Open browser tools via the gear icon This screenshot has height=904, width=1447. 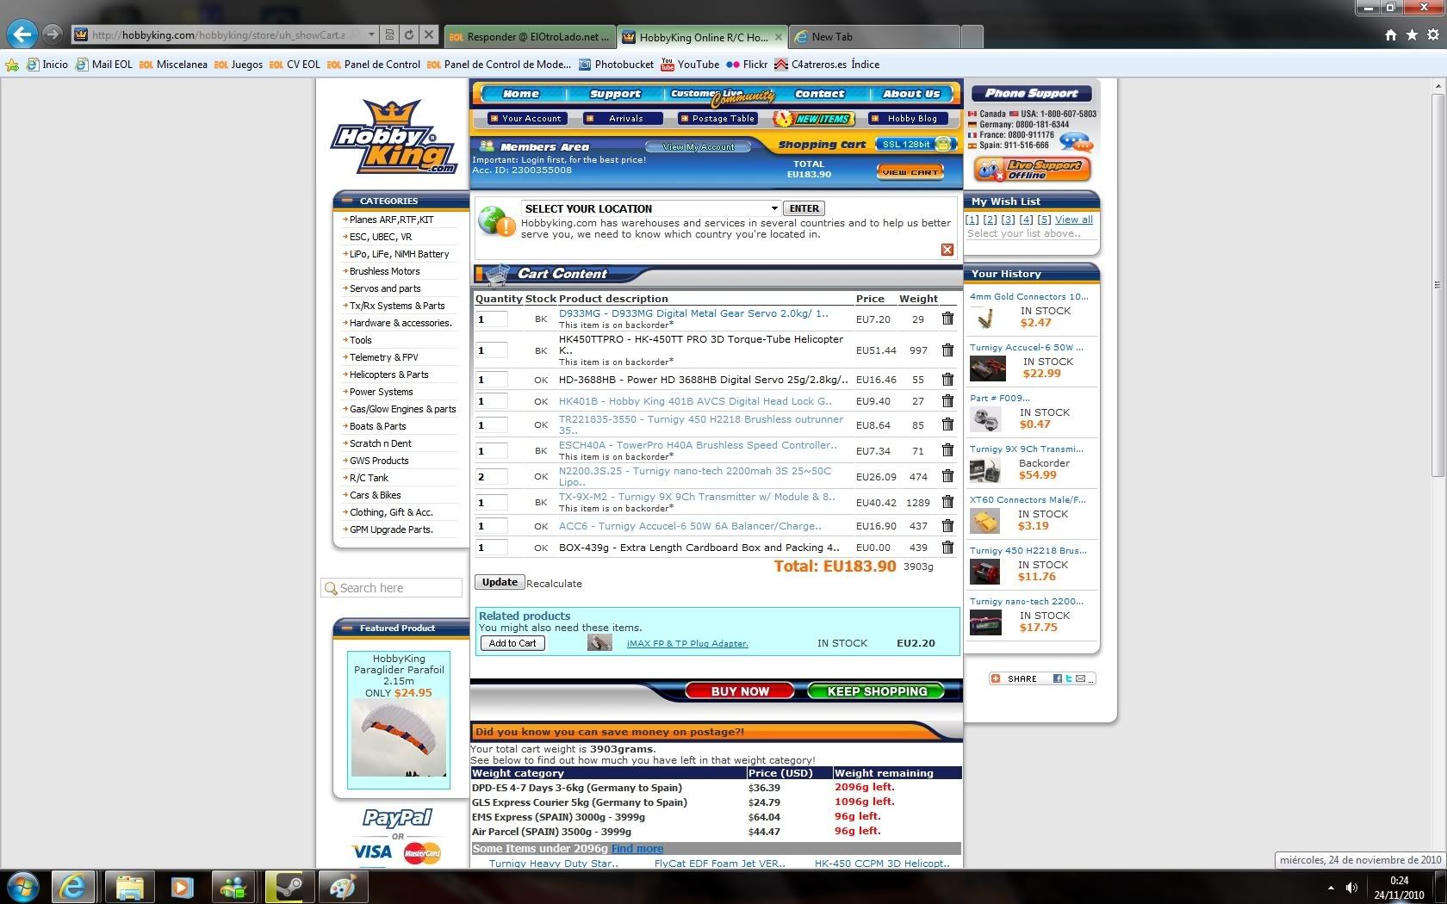click(x=1433, y=35)
